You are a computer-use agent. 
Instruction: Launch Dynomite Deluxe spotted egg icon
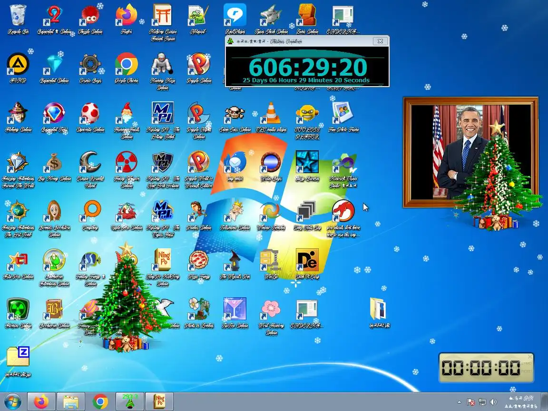pos(90,114)
